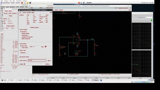Select the dcmatch analysis option
This screenshot has height=90, width=160.
point(39,17)
